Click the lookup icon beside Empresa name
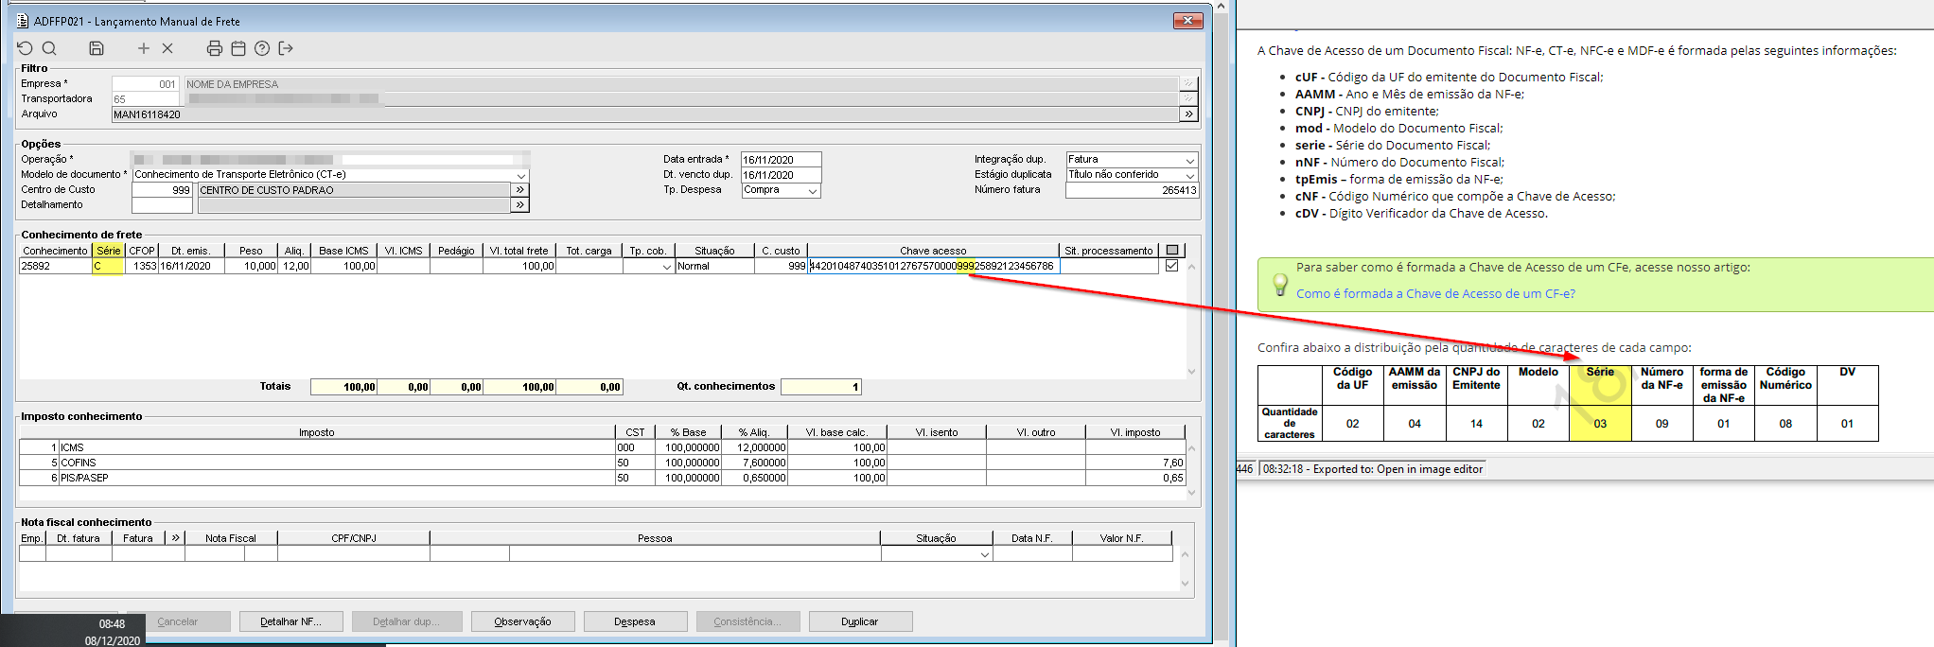Image resolution: width=1934 pixels, height=647 pixels. tap(1188, 83)
